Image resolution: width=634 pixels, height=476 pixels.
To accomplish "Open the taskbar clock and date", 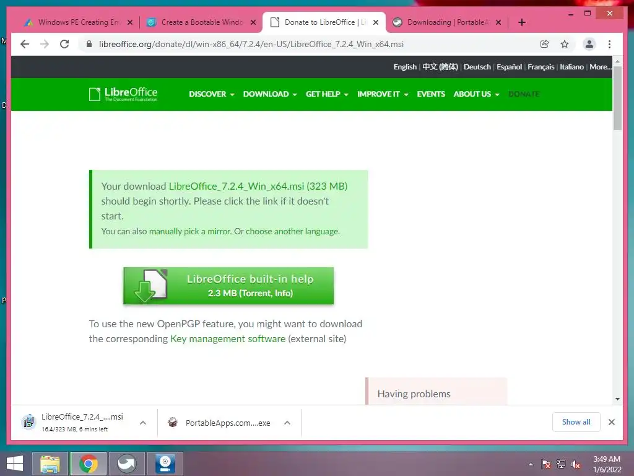I will [607, 464].
